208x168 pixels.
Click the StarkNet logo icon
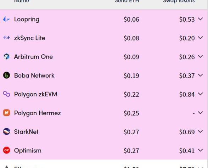click(6, 131)
